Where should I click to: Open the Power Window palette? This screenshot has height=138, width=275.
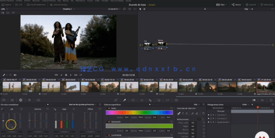pos(133,100)
